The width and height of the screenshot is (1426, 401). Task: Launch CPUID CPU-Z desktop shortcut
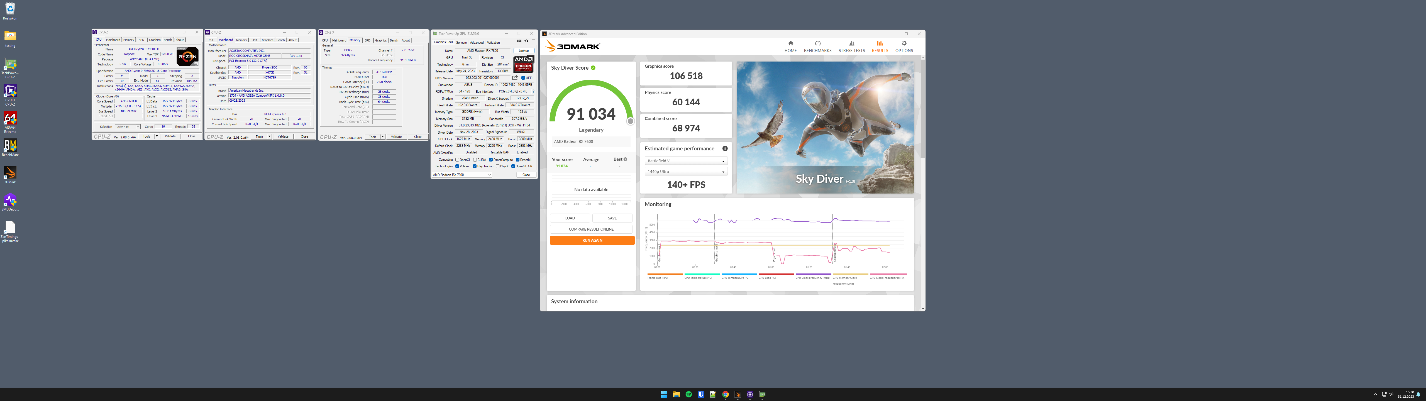[10, 95]
